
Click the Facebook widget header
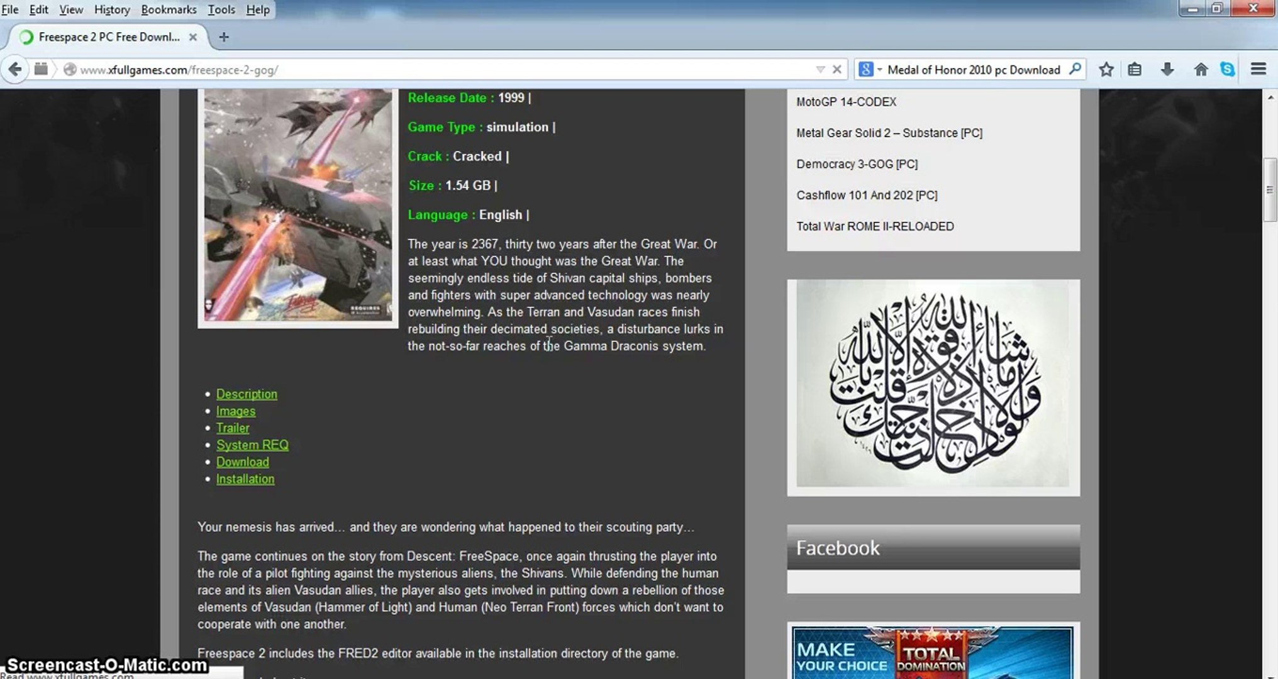pos(933,548)
